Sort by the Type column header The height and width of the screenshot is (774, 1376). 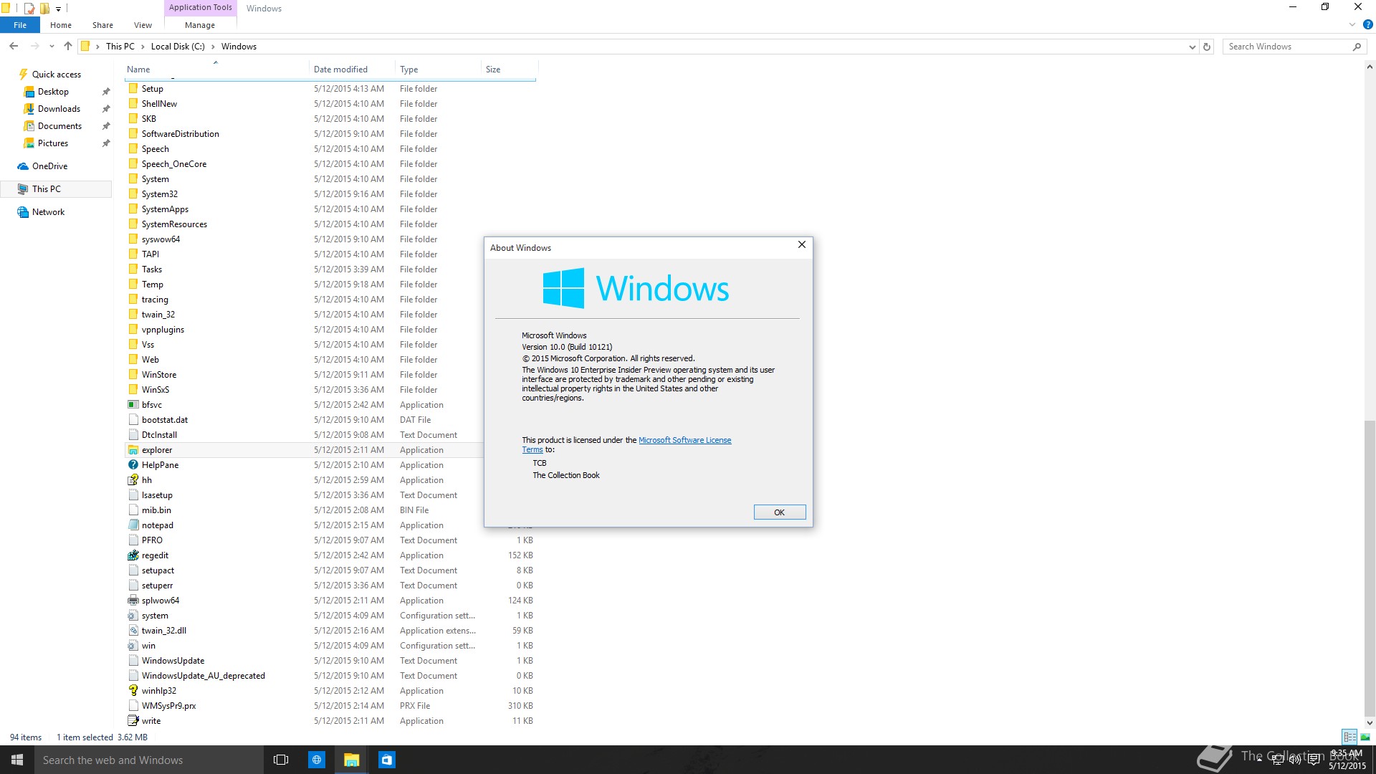coord(438,70)
